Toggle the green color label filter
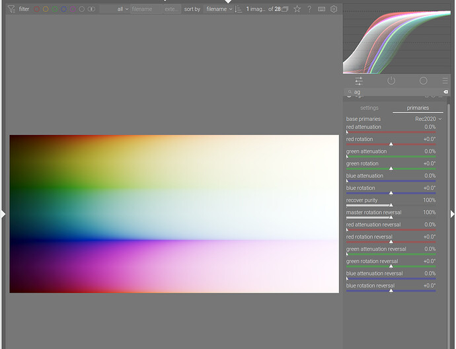Viewport: 456px width, 349px height. (54, 9)
